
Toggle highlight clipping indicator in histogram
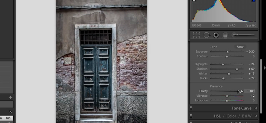[x=254, y=1]
